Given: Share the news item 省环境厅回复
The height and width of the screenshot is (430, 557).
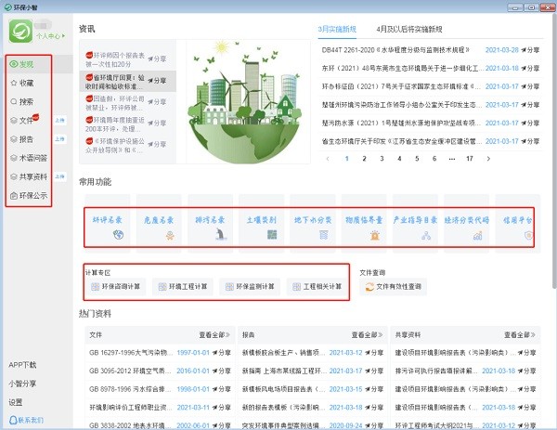Looking at the screenshot, I should click(158, 81).
